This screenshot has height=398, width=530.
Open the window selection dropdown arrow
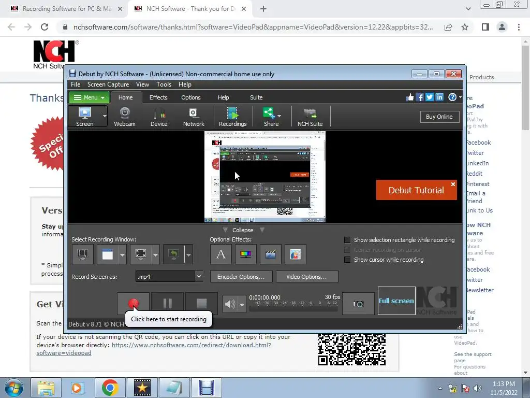122,254
